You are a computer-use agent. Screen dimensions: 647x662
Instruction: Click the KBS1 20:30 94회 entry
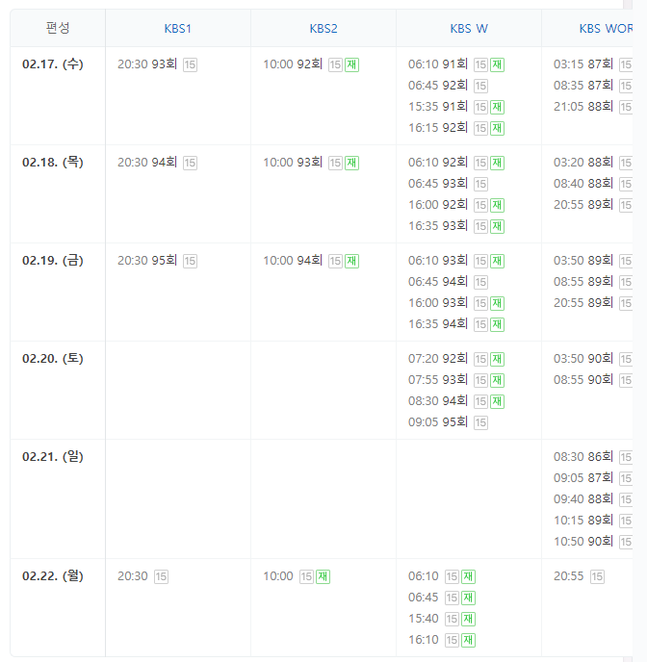click(x=147, y=162)
